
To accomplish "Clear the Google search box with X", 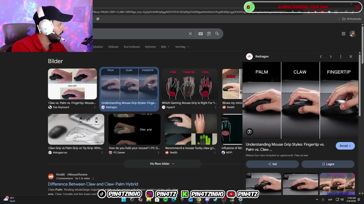I will pos(190,34).
